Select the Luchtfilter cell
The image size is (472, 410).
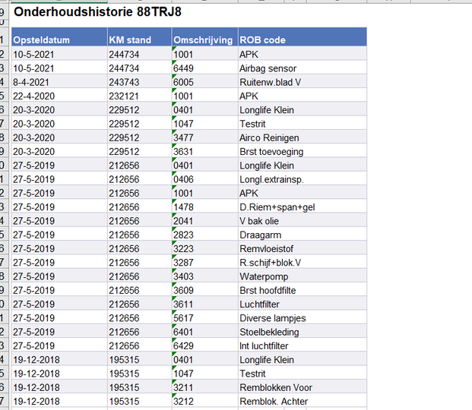pyautogui.click(x=303, y=304)
